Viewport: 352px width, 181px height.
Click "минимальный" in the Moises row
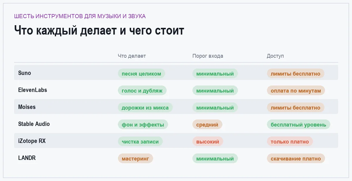[x=215, y=107]
